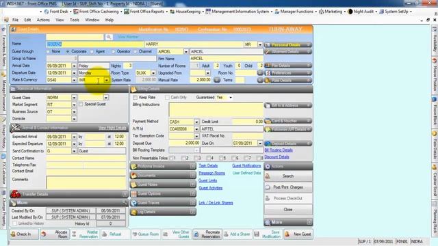This screenshot has width=438, height=246.
Task: Select the None guest-through radio
Action: click(x=48, y=52)
